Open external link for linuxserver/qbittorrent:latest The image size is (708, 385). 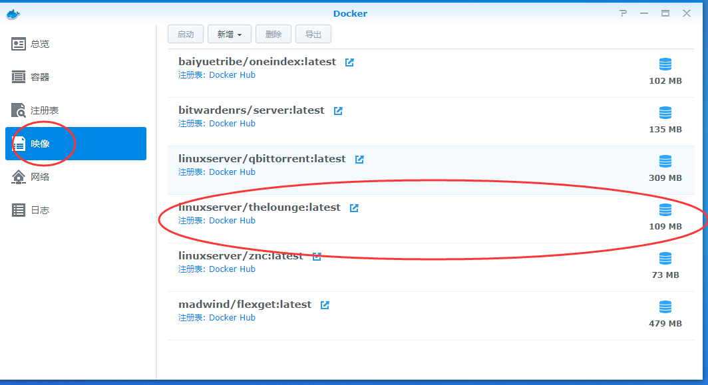[359, 160]
